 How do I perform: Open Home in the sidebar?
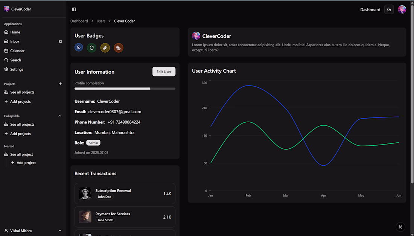33,32
